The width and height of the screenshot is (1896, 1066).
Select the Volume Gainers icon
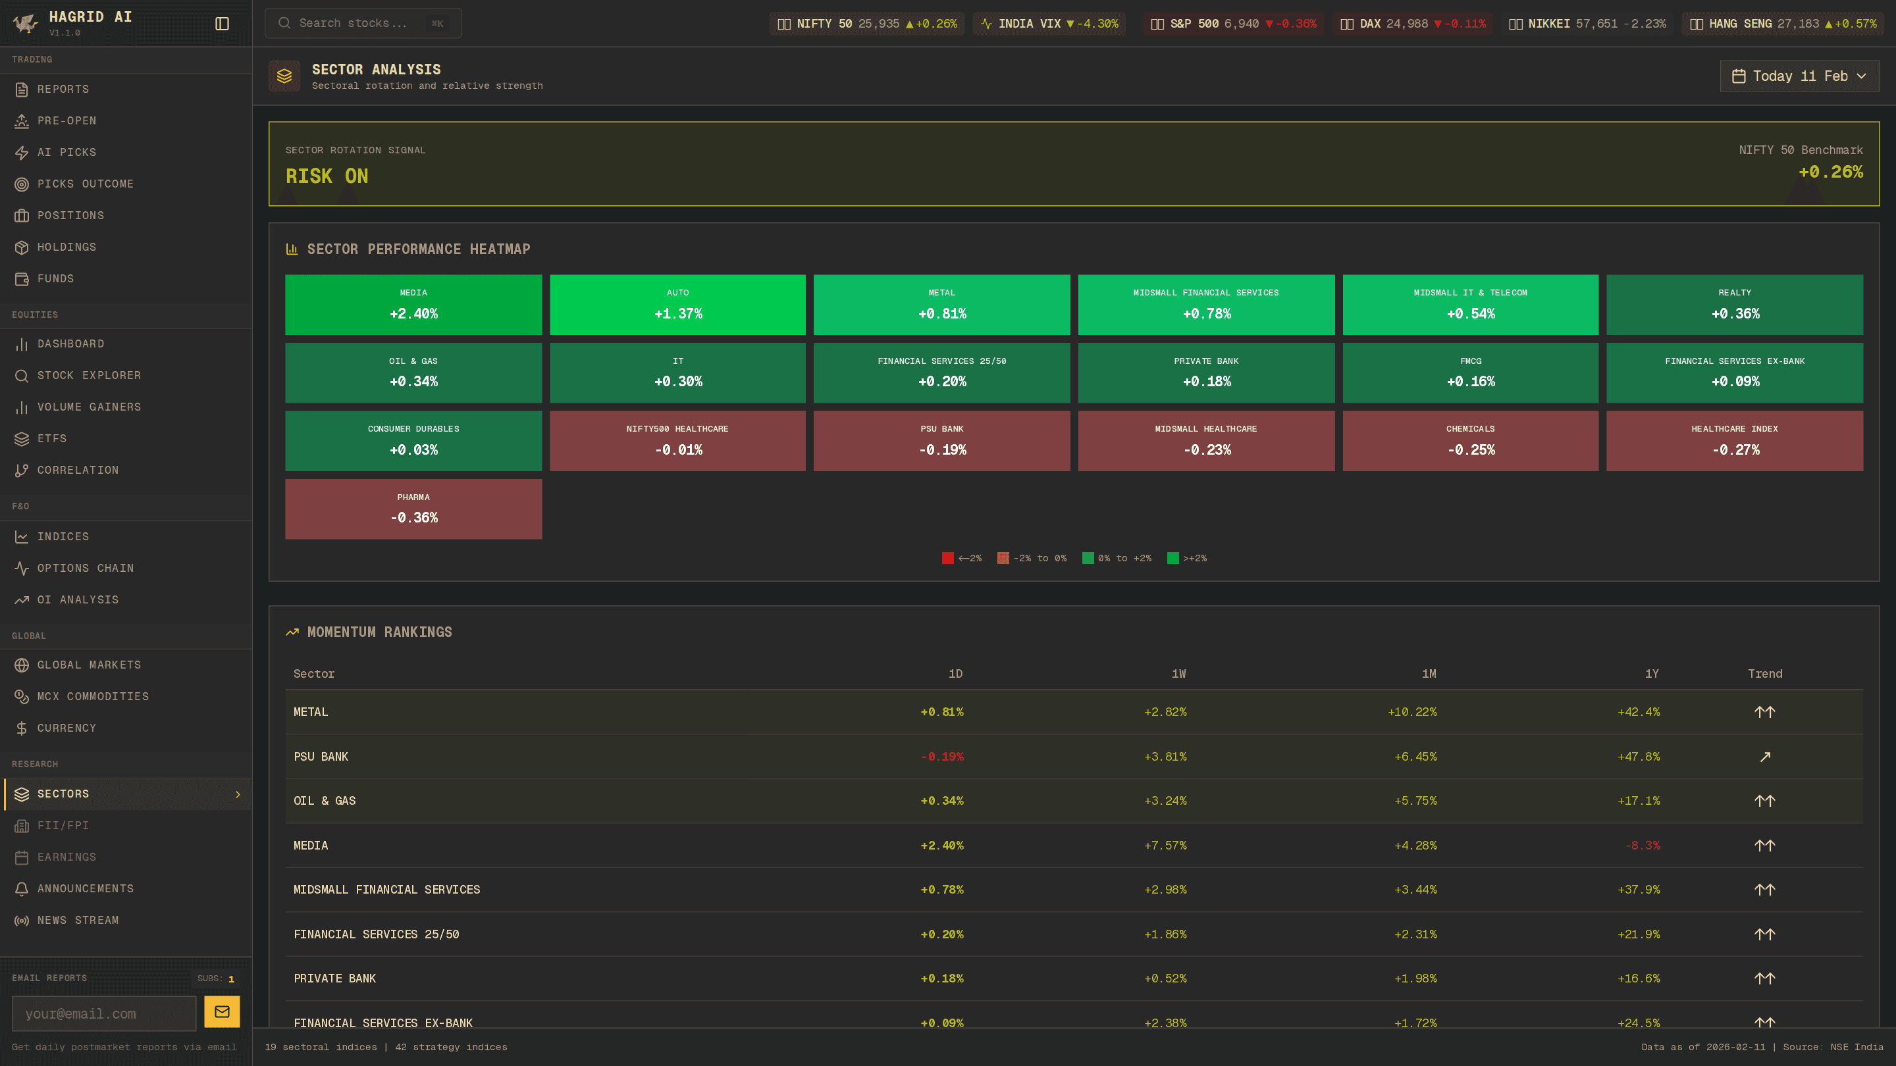click(21, 407)
